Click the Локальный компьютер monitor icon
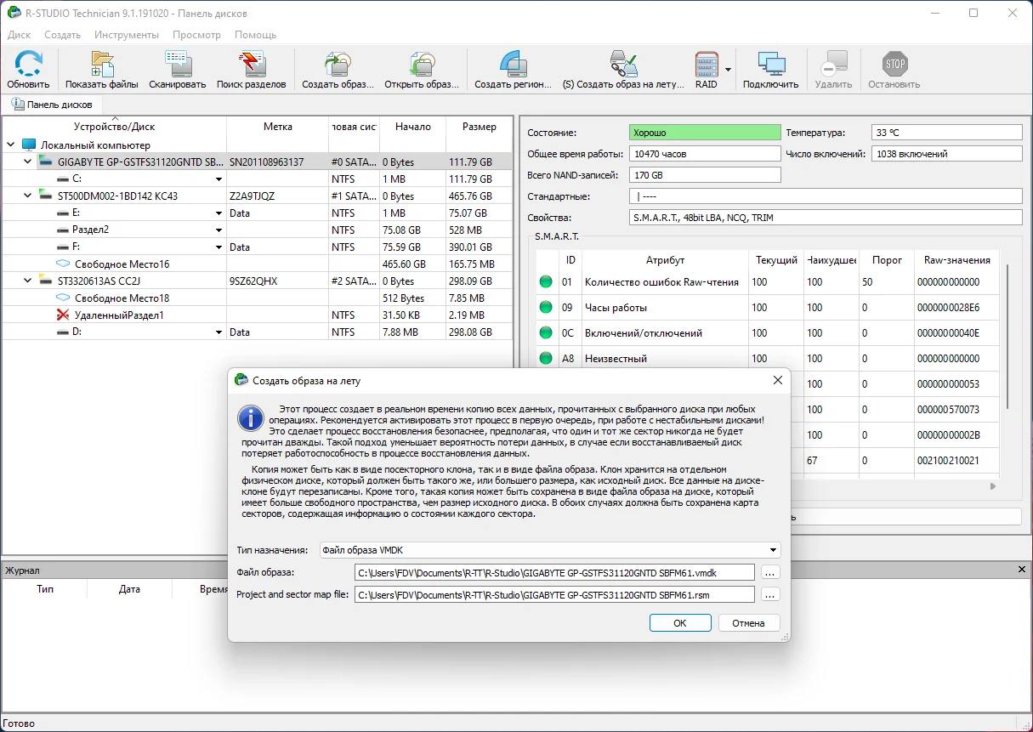The height and width of the screenshot is (732, 1033). 29,145
